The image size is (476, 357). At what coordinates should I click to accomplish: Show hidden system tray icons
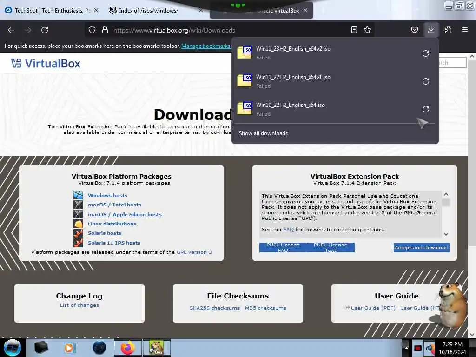coord(406,348)
